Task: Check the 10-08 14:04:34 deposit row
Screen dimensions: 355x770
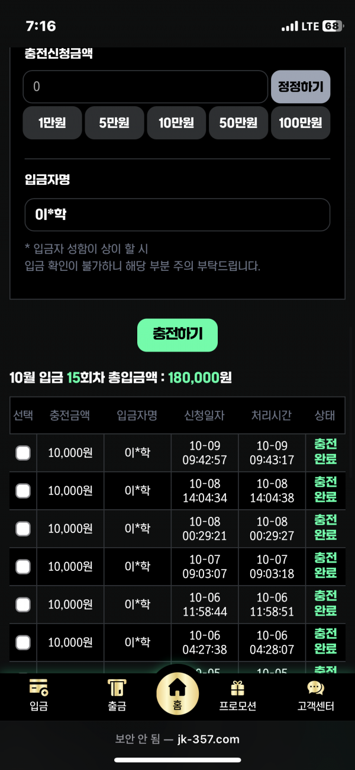Action: 22,491
